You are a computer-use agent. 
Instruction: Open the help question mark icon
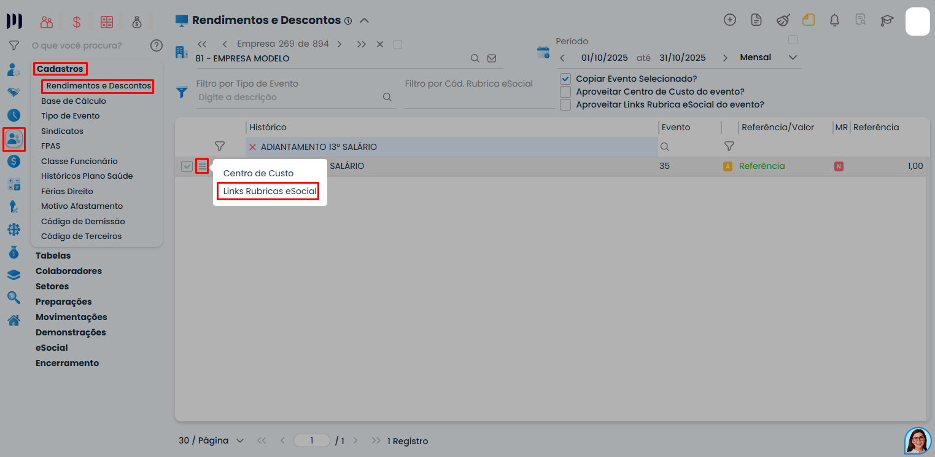point(157,45)
